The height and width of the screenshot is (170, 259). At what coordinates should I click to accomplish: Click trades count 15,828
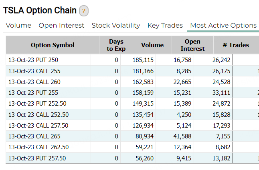[x=221, y=114]
